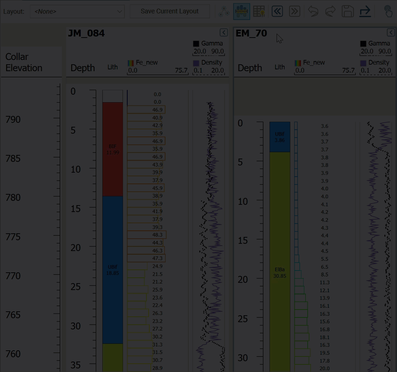Click the JM_084 Fe_new color ramp swatch
The width and height of the screenshot is (397, 372).
pyautogui.click(x=131, y=63)
